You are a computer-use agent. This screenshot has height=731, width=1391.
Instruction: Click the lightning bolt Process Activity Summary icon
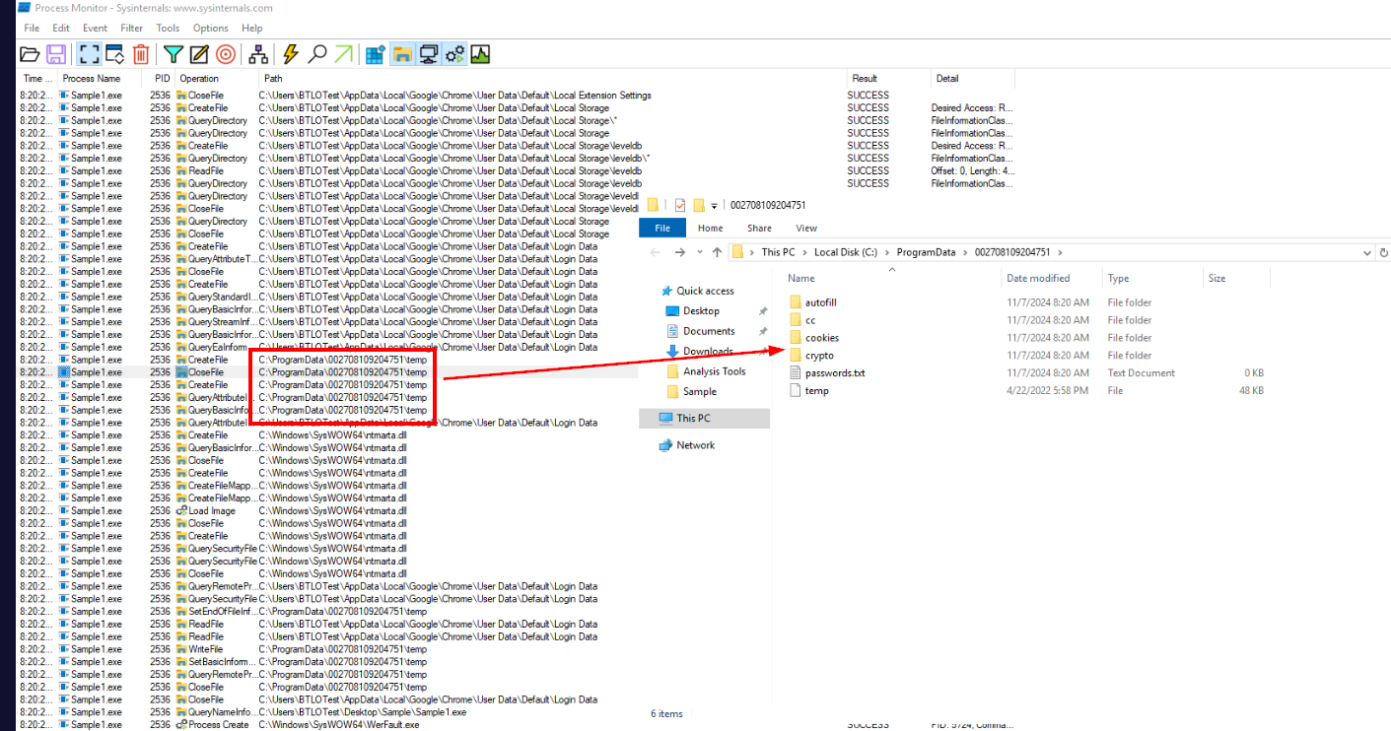291,54
